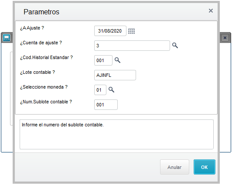Open the calendar picker beside date 31/08/2020
232x185 pixels.
(x=131, y=31)
